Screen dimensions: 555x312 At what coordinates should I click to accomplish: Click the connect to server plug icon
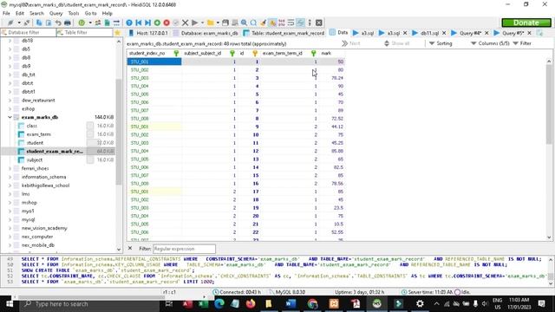11,23
